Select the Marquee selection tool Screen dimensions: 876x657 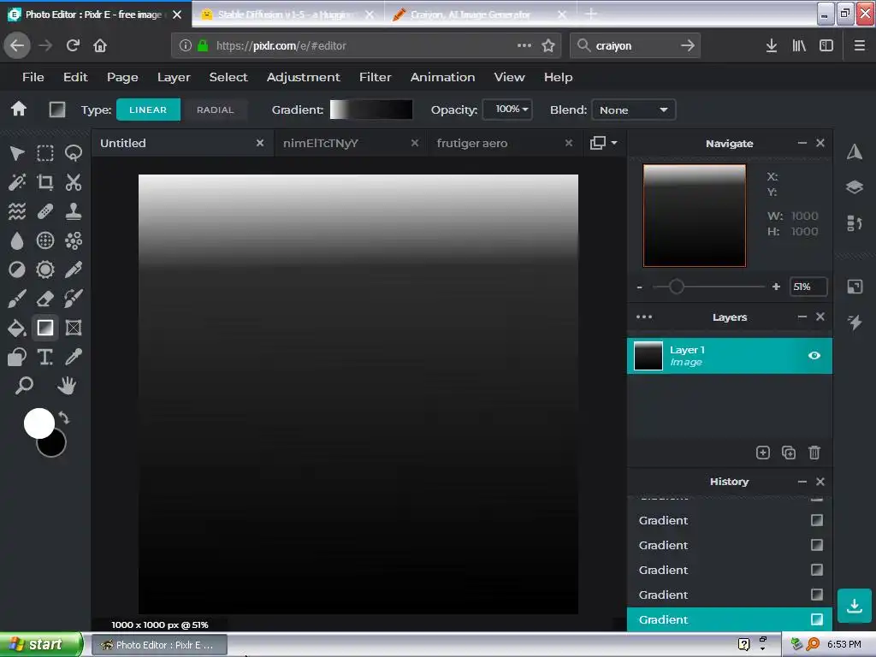(x=45, y=153)
